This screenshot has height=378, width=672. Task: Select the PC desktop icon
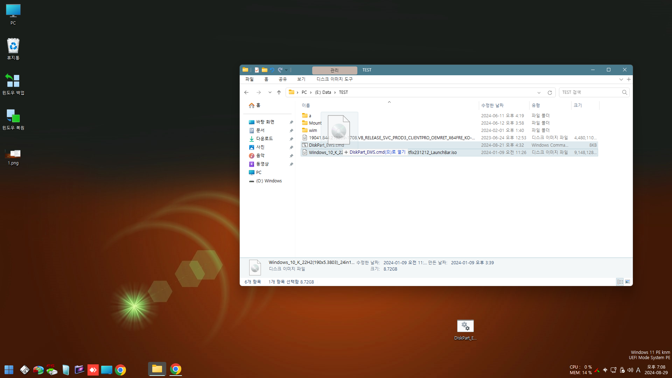13,15
